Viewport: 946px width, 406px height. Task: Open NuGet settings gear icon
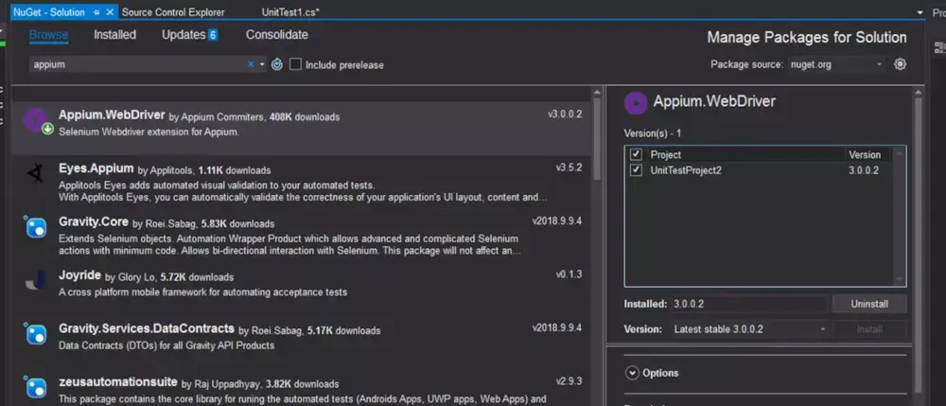(900, 64)
